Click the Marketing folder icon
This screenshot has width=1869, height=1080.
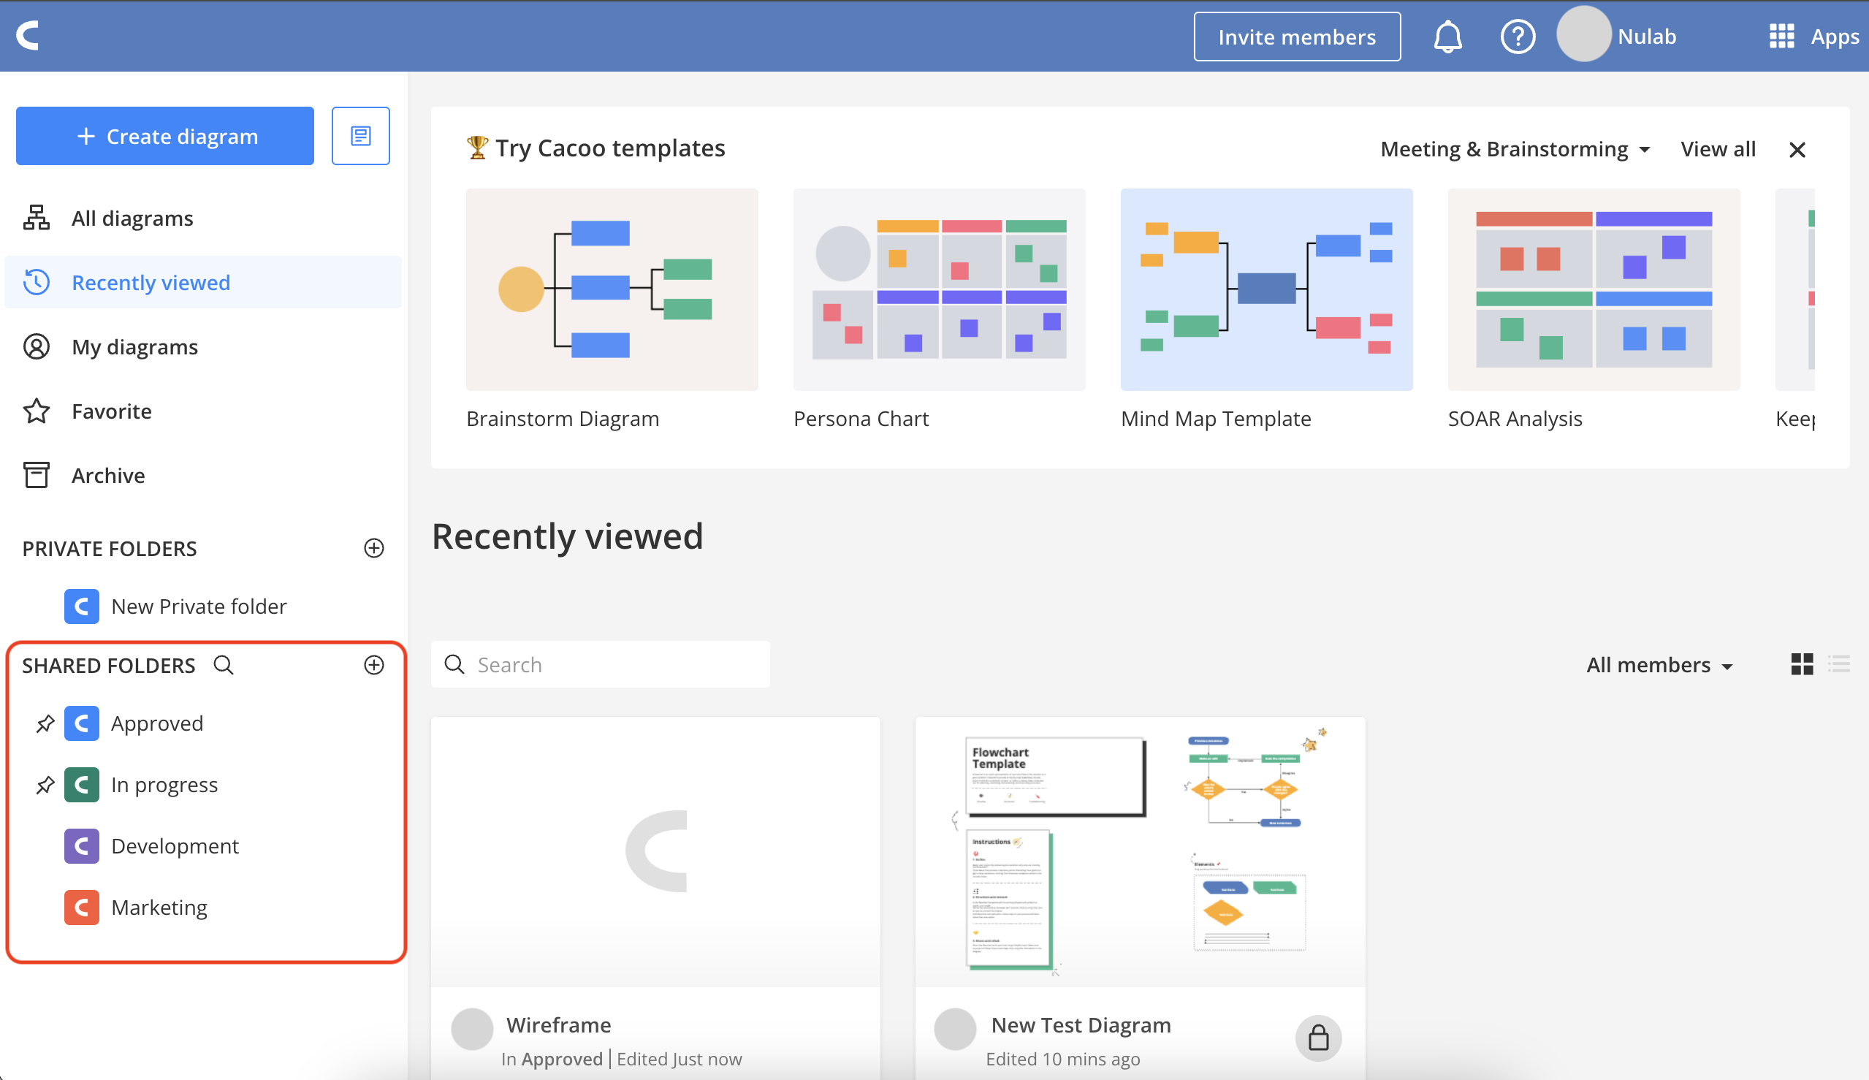coord(82,908)
